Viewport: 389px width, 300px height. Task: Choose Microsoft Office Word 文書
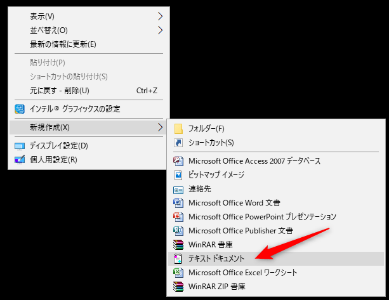click(276, 203)
